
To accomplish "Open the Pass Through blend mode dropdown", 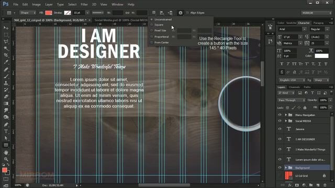I will point(292,100).
